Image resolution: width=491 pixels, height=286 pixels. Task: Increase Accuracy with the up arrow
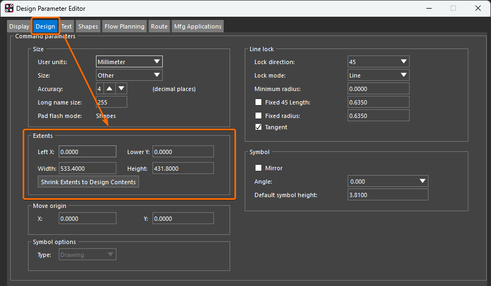109,88
